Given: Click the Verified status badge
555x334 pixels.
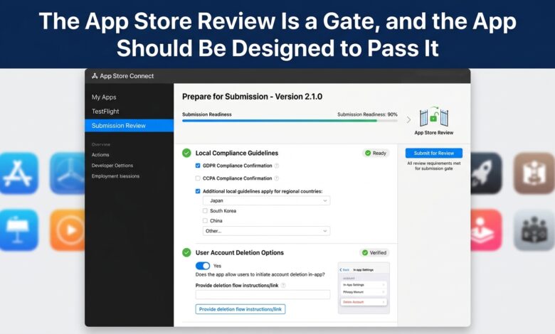Looking at the screenshot, I should point(374,253).
